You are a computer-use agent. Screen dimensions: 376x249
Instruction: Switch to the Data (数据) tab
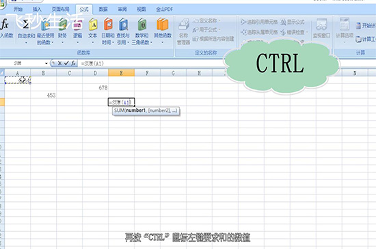coord(103,10)
